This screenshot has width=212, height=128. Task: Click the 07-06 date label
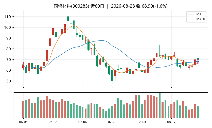coord(82,122)
